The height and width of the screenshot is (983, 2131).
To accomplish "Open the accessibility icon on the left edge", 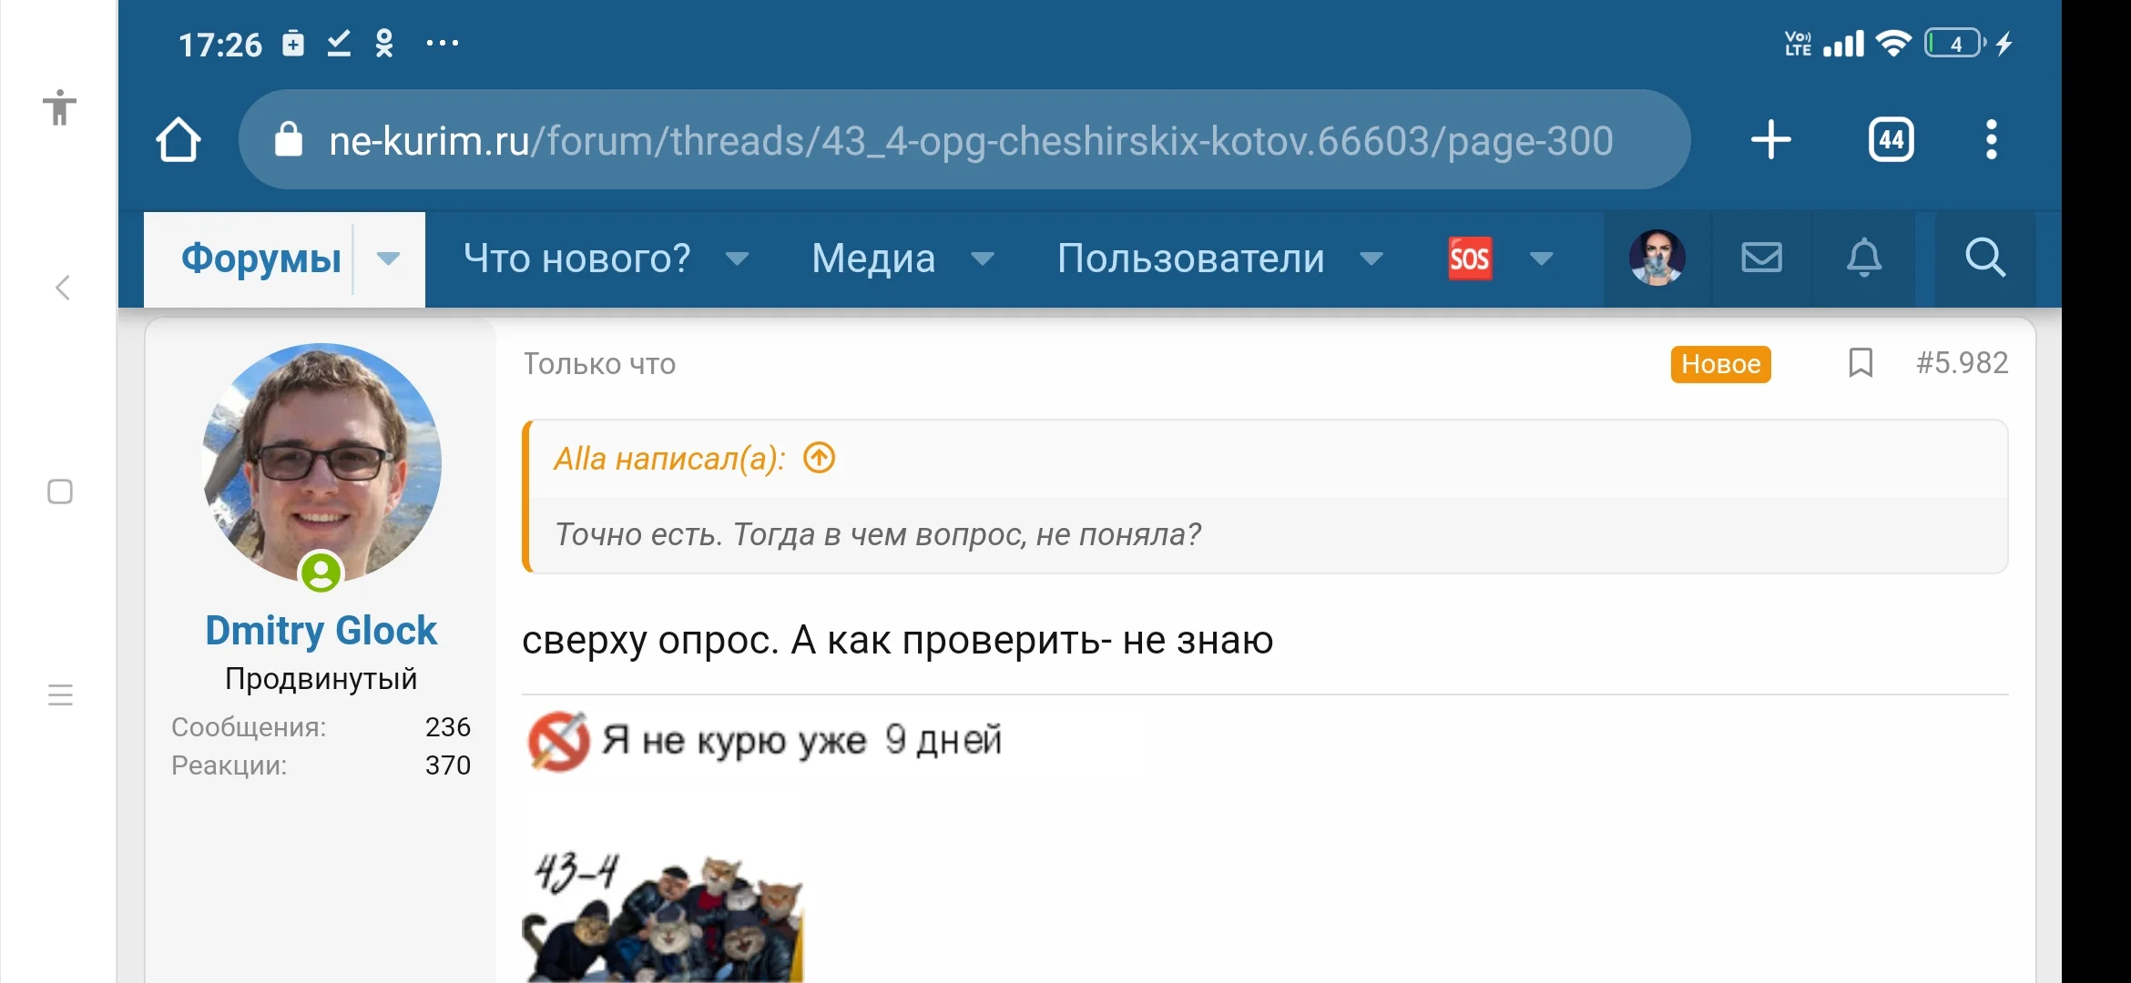I will click(x=59, y=108).
